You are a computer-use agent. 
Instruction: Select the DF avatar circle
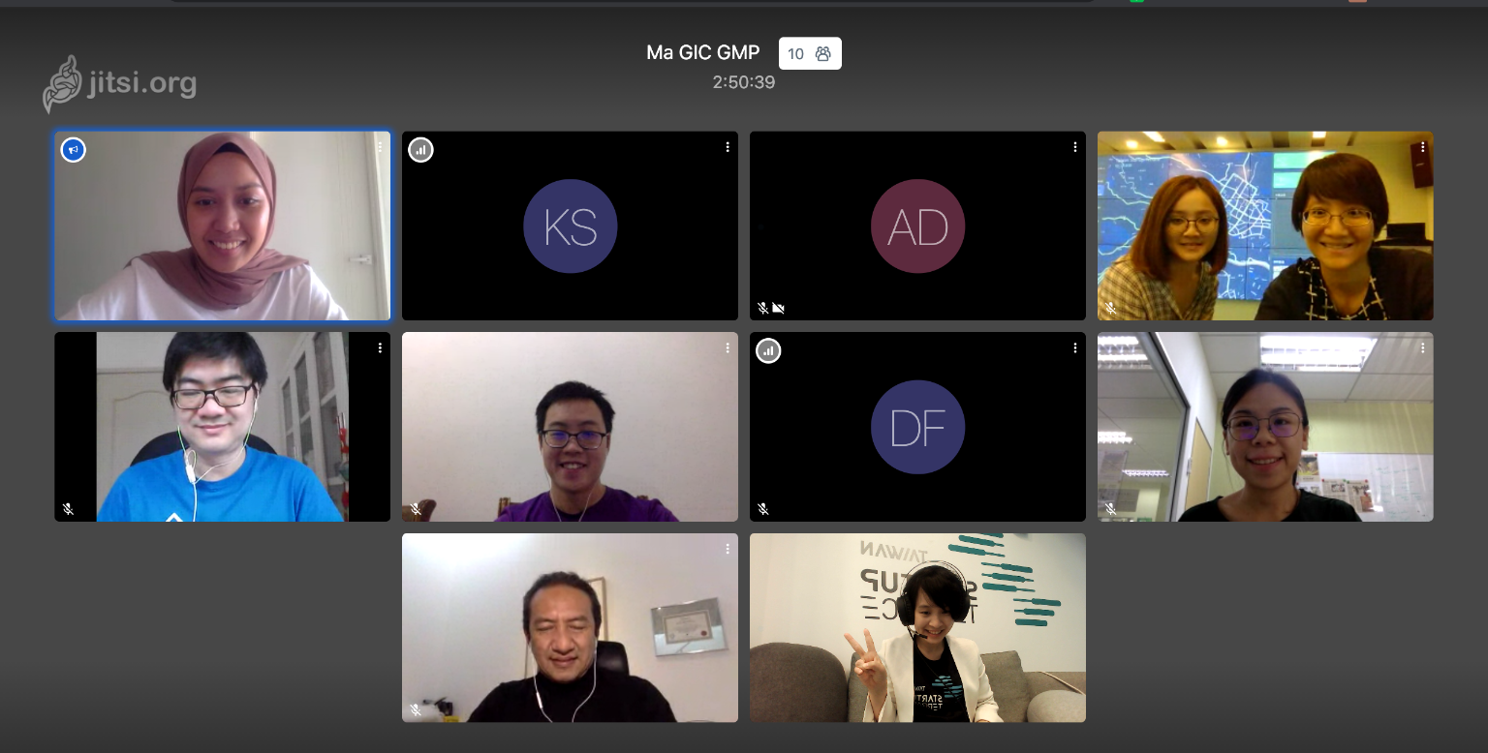(918, 427)
